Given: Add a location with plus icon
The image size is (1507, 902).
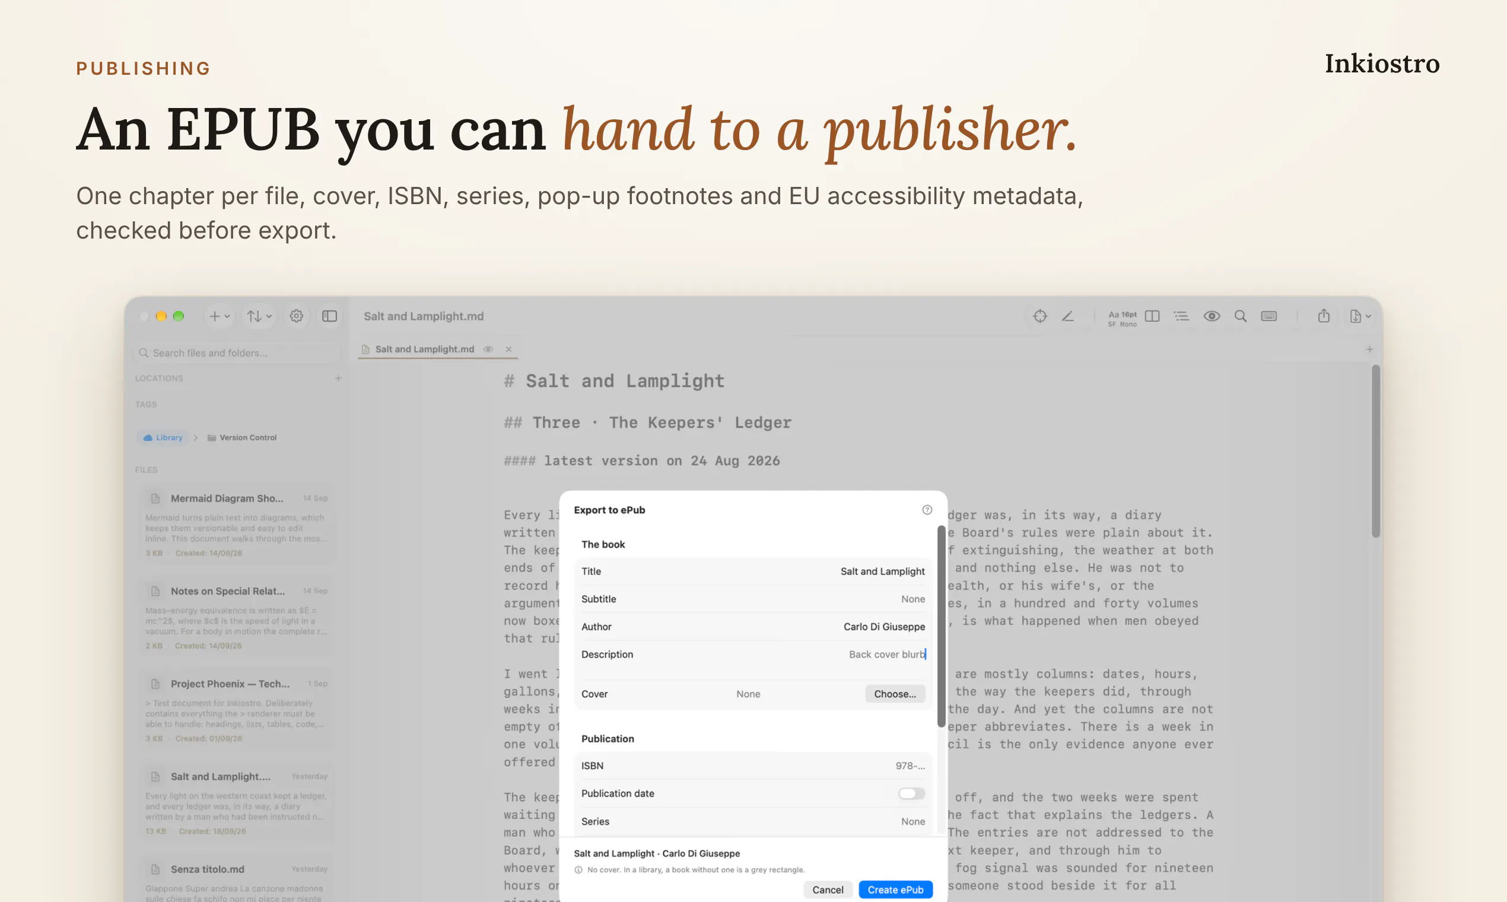Looking at the screenshot, I should point(338,378).
